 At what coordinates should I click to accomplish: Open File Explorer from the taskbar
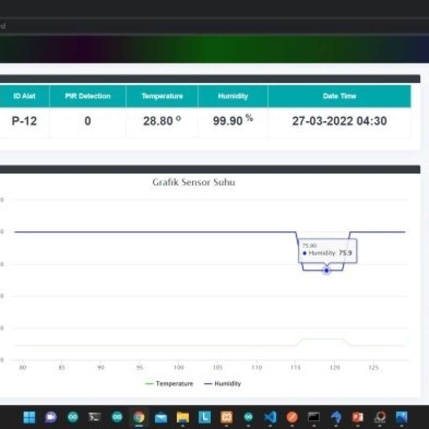pos(182,417)
